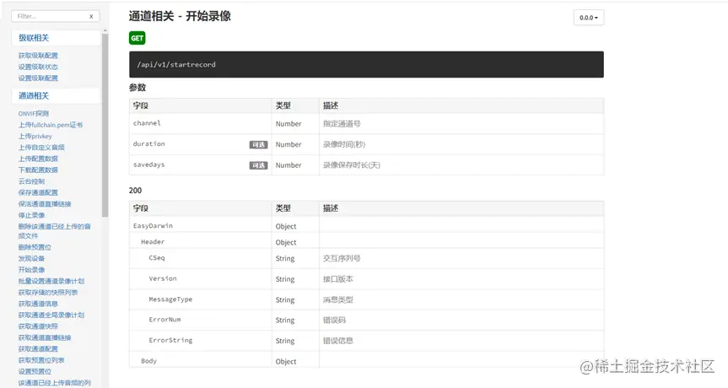Click the 指定通道号 description
The height and width of the screenshot is (388, 728).
(342, 124)
